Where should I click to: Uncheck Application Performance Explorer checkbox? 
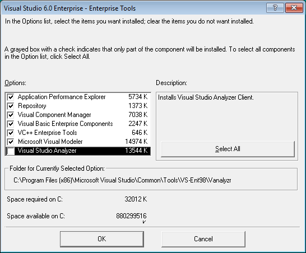pyautogui.click(x=11, y=97)
